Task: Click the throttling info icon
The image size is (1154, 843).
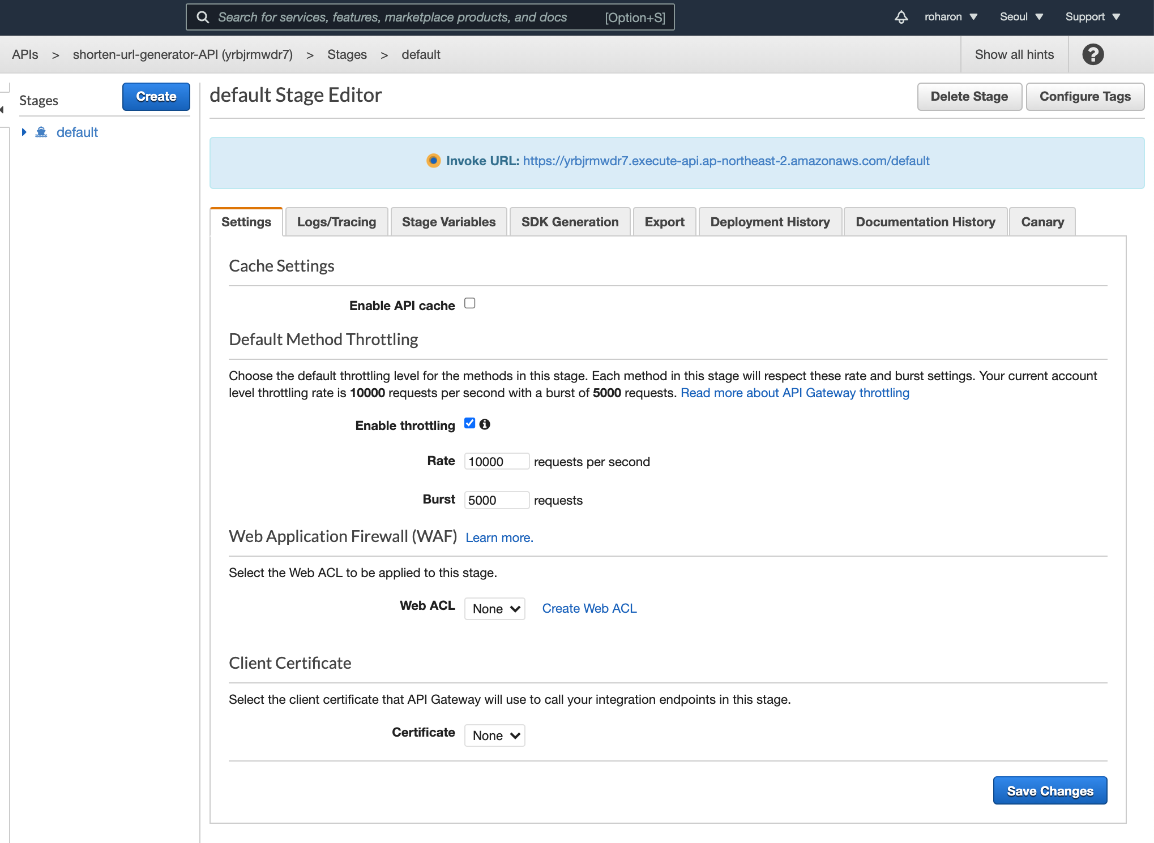Action: coord(485,424)
